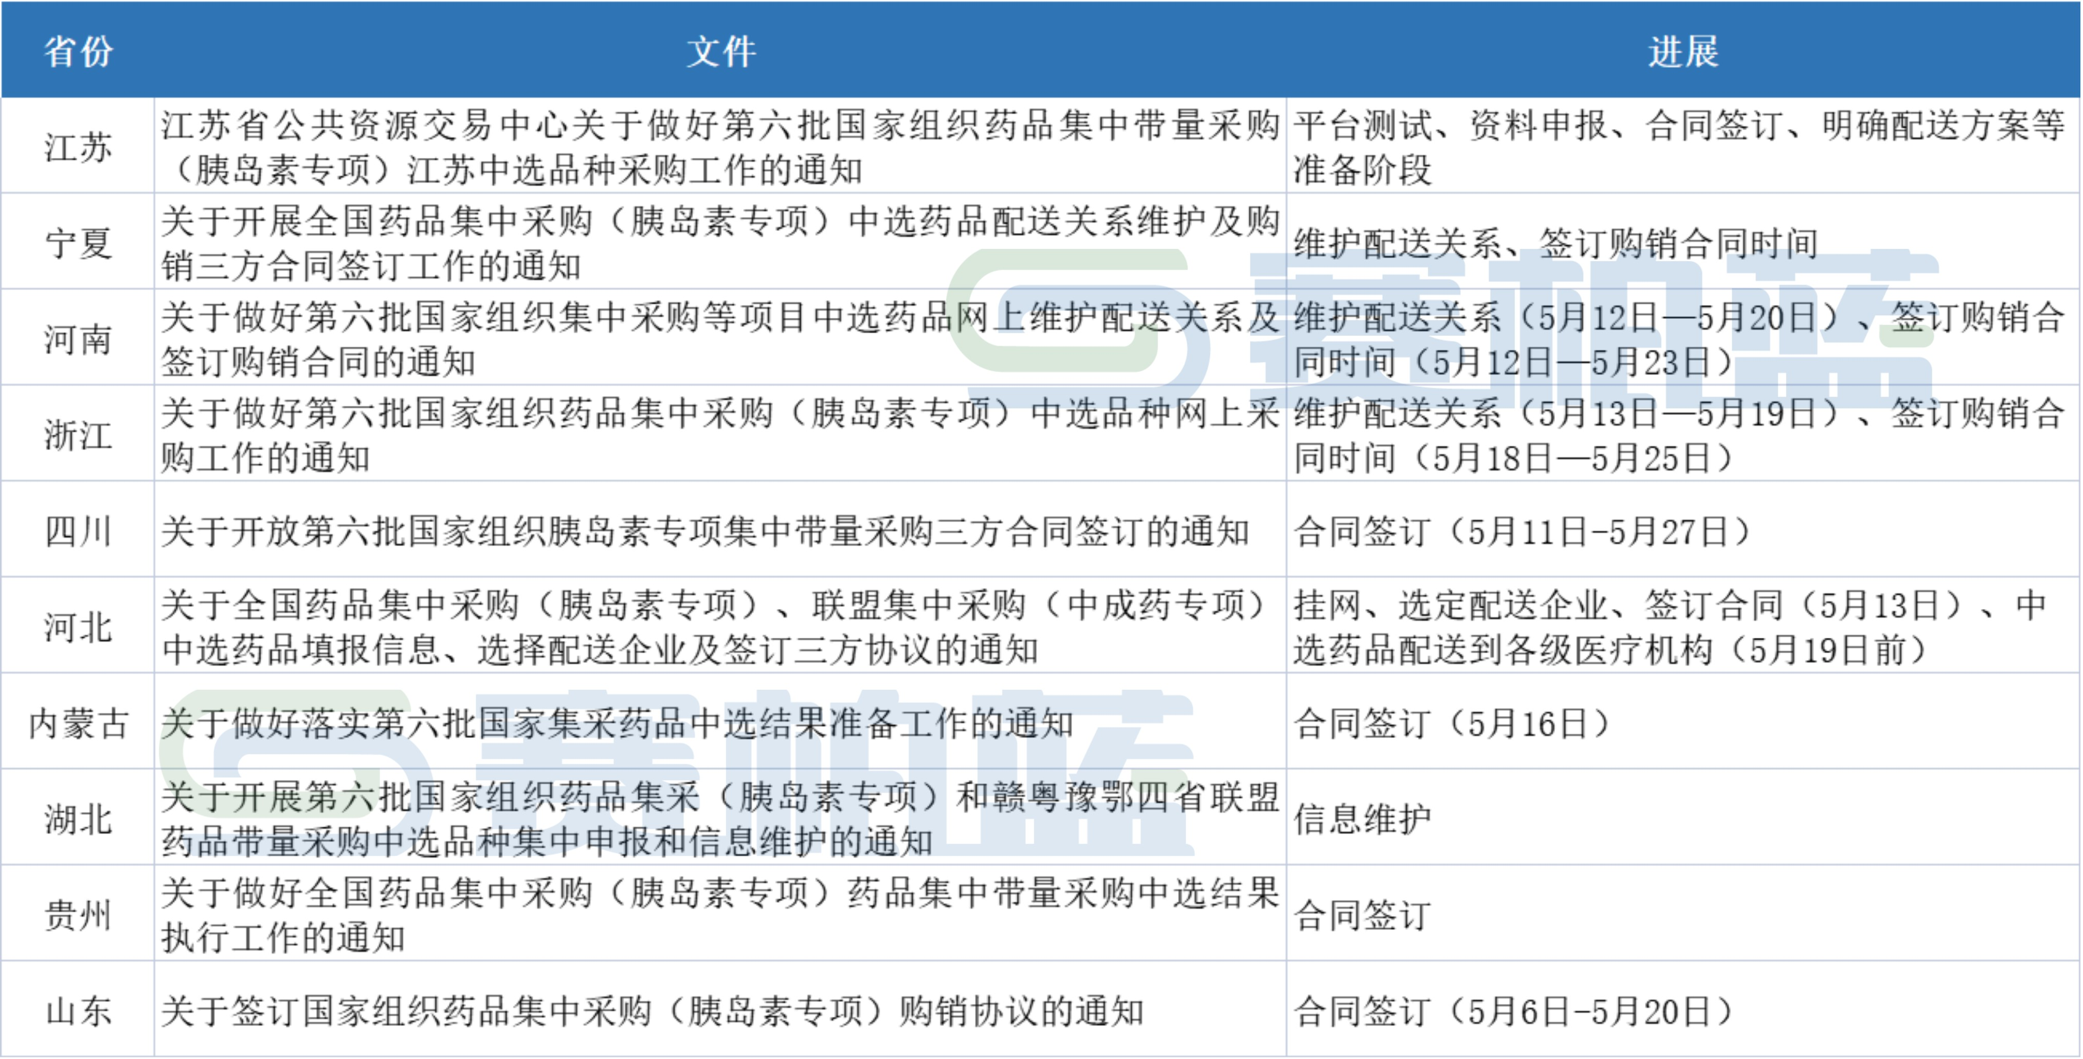2083x1059 pixels.
Task: Select the 河南 province cell
Action: pyautogui.click(x=78, y=337)
